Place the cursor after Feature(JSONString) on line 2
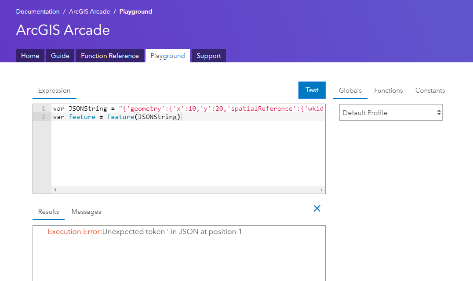The width and height of the screenshot is (473, 281). coord(181,117)
